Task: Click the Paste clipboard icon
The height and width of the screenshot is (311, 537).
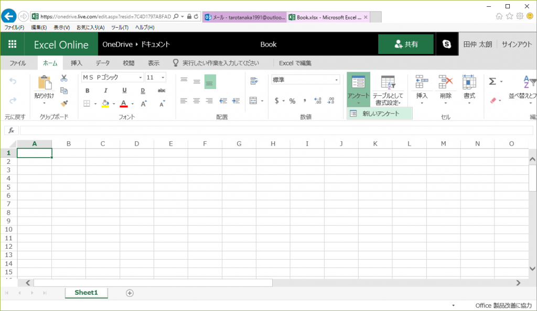Action: 44,82
